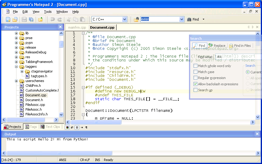This screenshot has height=164, width=262.
Task: Click the Undo toolbar icon
Action: click(52, 19)
